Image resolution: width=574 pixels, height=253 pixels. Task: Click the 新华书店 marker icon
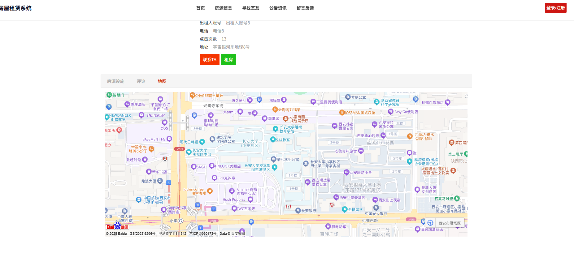coord(149,172)
